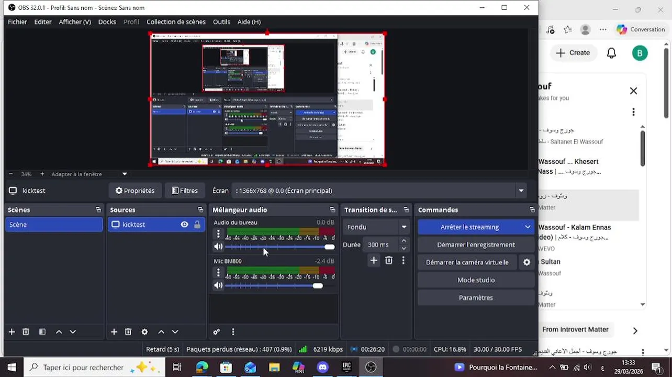Increase the Durée value with up arrow

[404, 241]
